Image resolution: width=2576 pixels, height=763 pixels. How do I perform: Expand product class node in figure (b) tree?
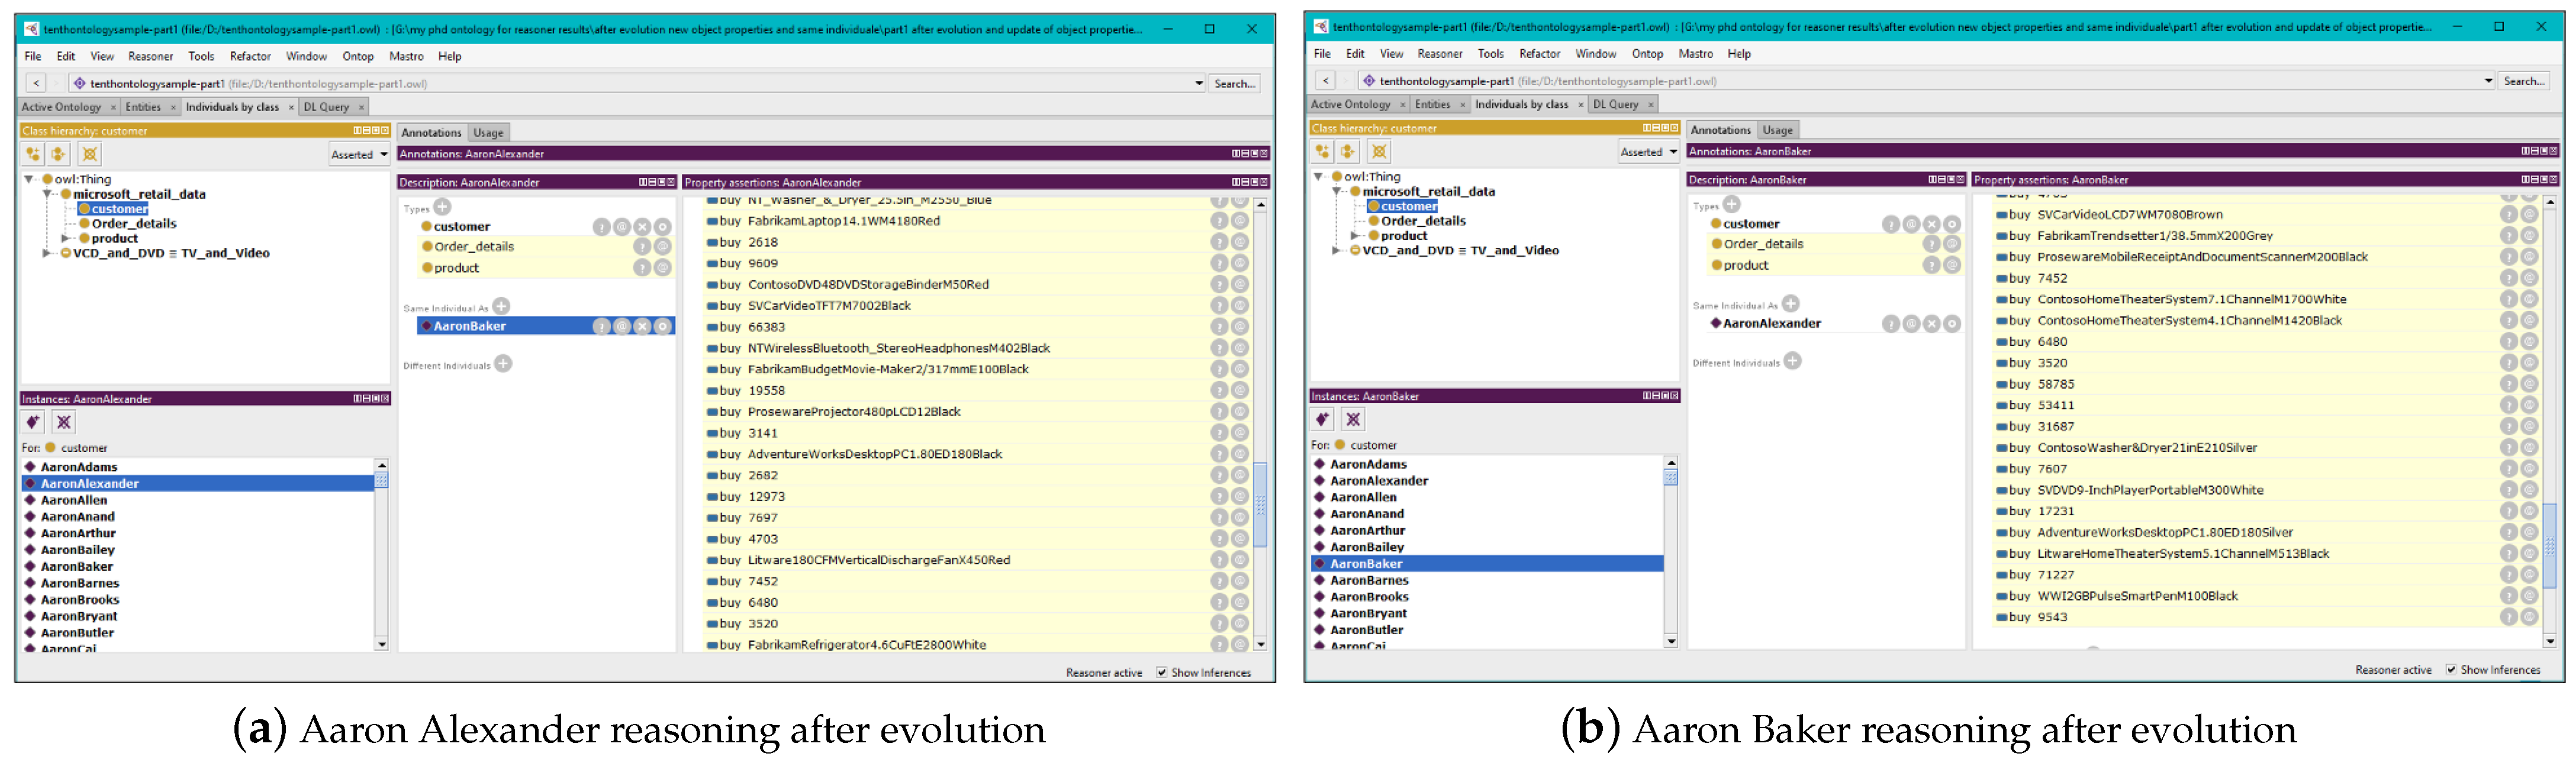pos(1355,235)
